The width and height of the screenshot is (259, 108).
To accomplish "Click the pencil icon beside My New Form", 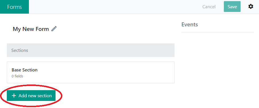I will [54, 29].
